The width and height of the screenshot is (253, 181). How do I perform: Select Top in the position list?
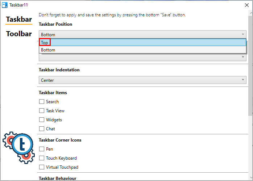[142, 42]
